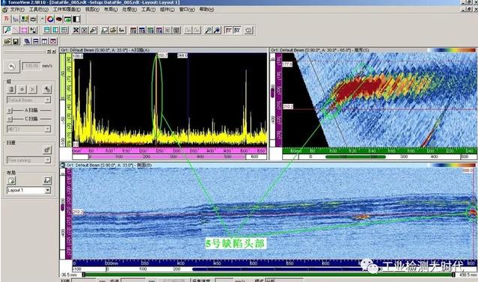Click the B-scan horizontal blue scrollbar
The height and width of the screenshot is (282, 478).
(286, 269)
